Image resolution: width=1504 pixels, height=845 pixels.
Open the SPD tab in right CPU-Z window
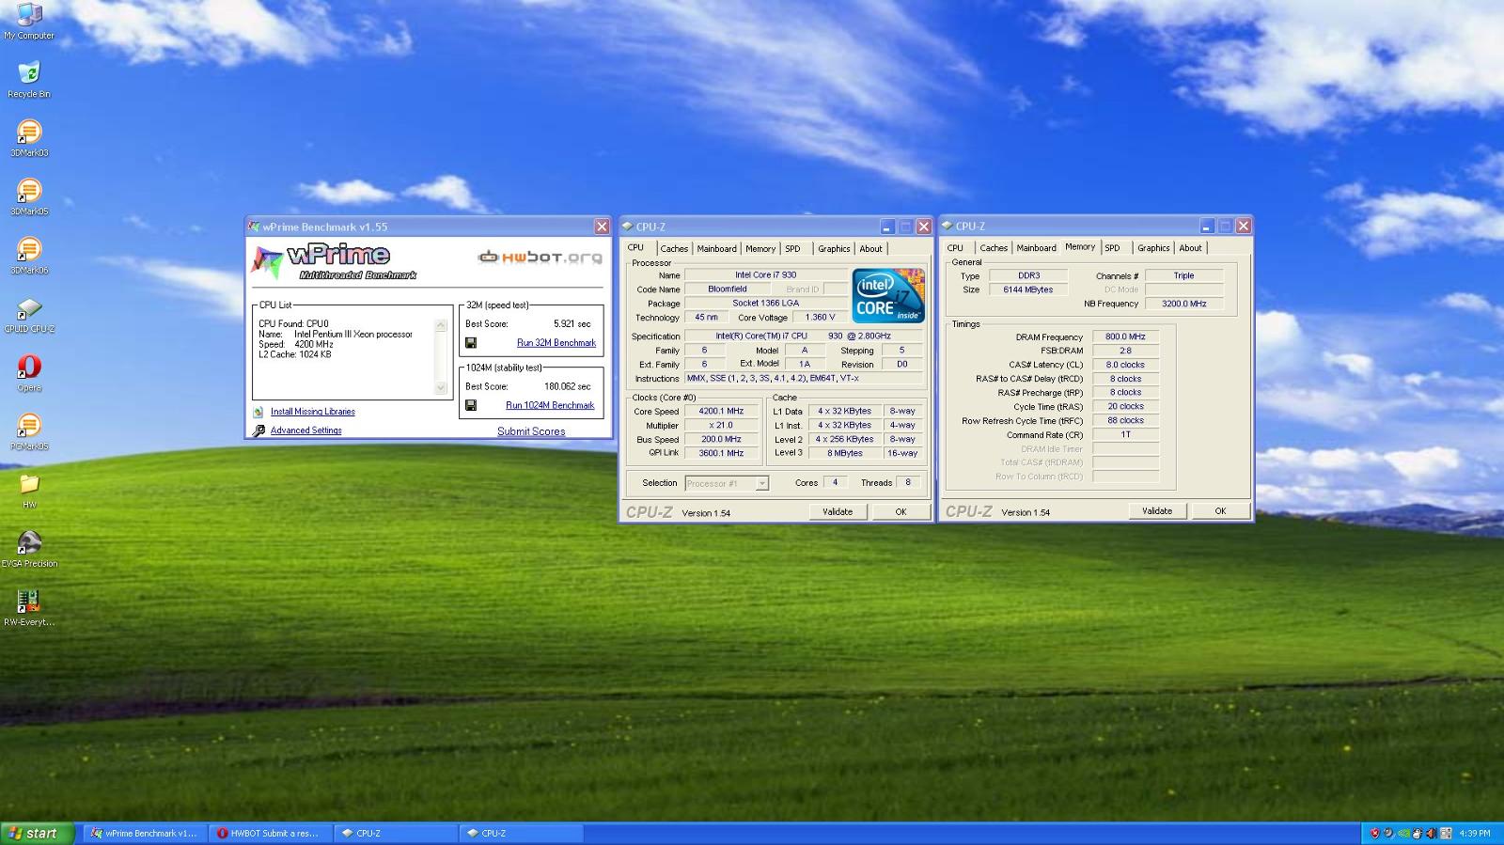pos(1113,248)
